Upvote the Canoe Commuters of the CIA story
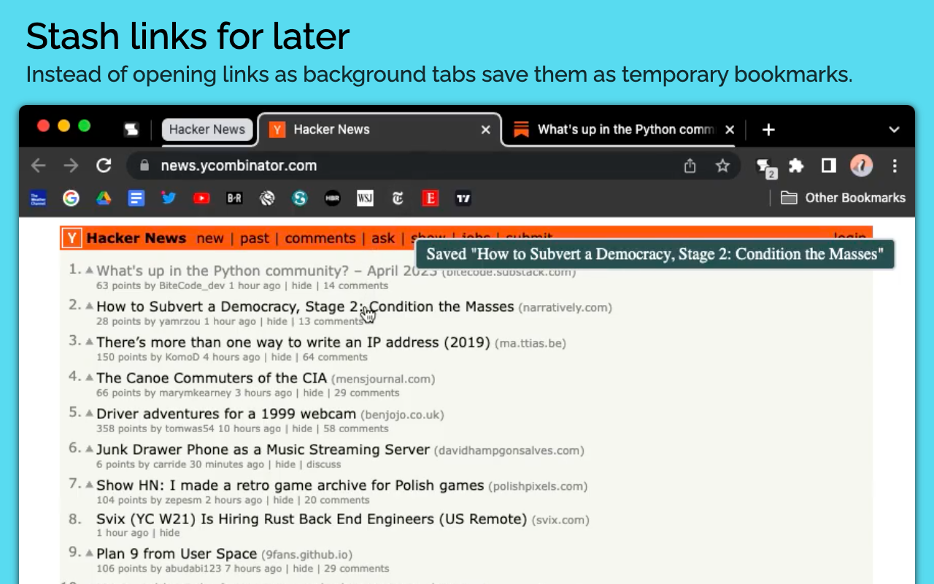This screenshot has width=934, height=584. 89,378
